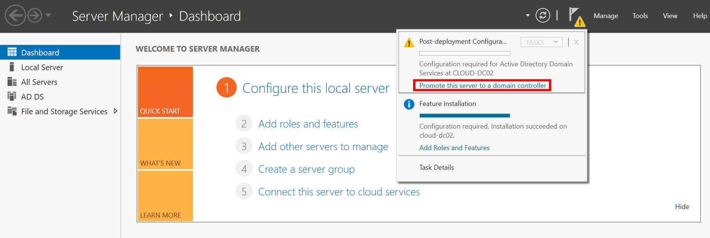Hide the welcome tile
Screen dimensions: 710x238
[682, 206]
